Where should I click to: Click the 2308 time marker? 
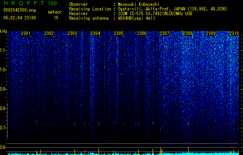click(x=188, y=33)
